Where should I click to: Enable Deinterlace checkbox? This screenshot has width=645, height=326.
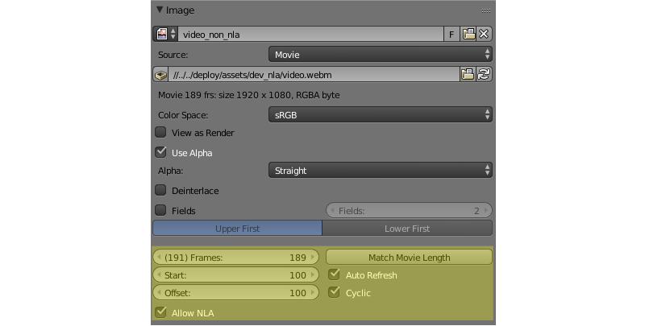[160, 190]
